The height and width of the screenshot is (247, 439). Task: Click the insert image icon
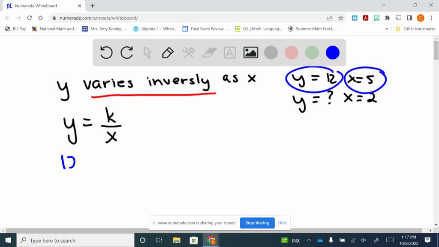coord(250,52)
